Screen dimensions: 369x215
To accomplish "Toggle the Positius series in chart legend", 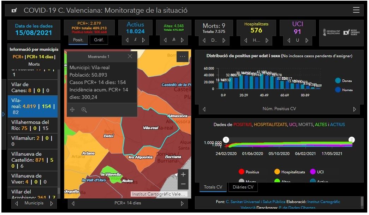I will coord(242,172).
